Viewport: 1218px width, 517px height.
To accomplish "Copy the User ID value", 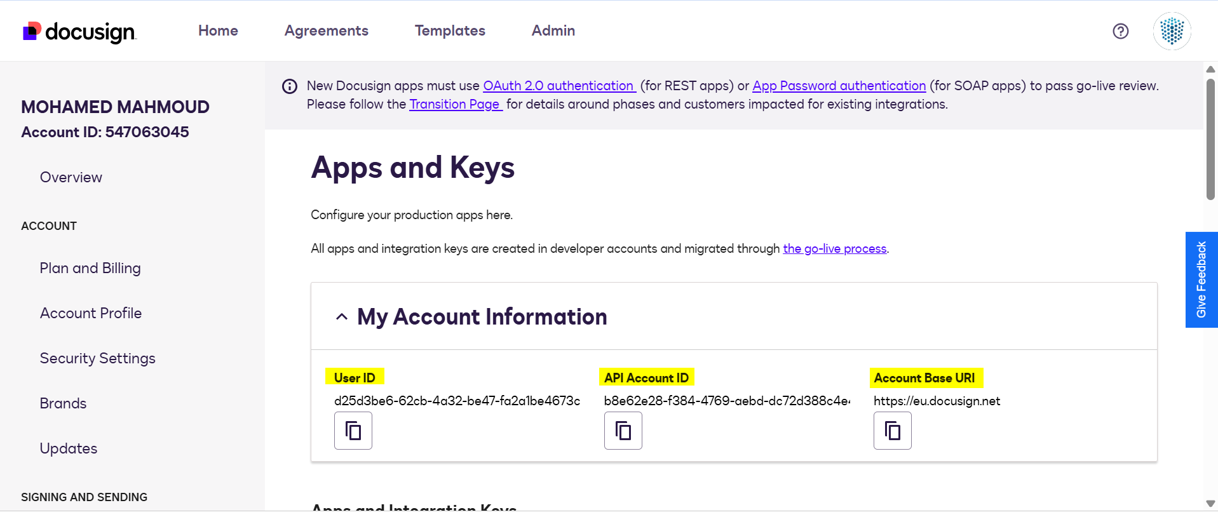I will coord(353,431).
